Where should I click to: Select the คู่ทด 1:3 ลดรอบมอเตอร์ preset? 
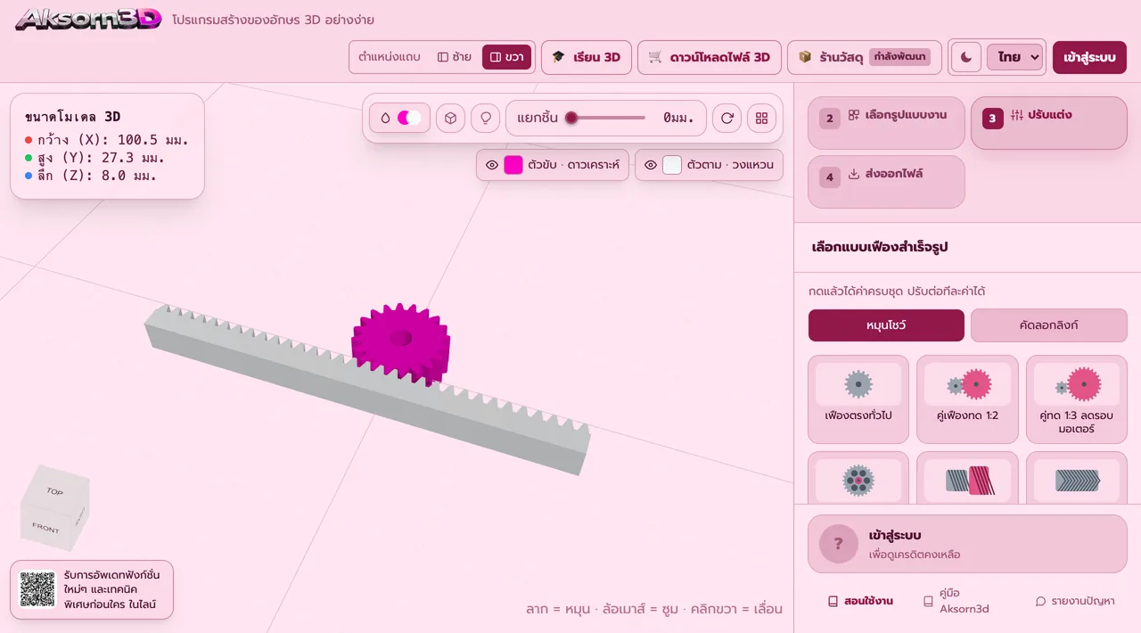click(x=1077, y=399)
